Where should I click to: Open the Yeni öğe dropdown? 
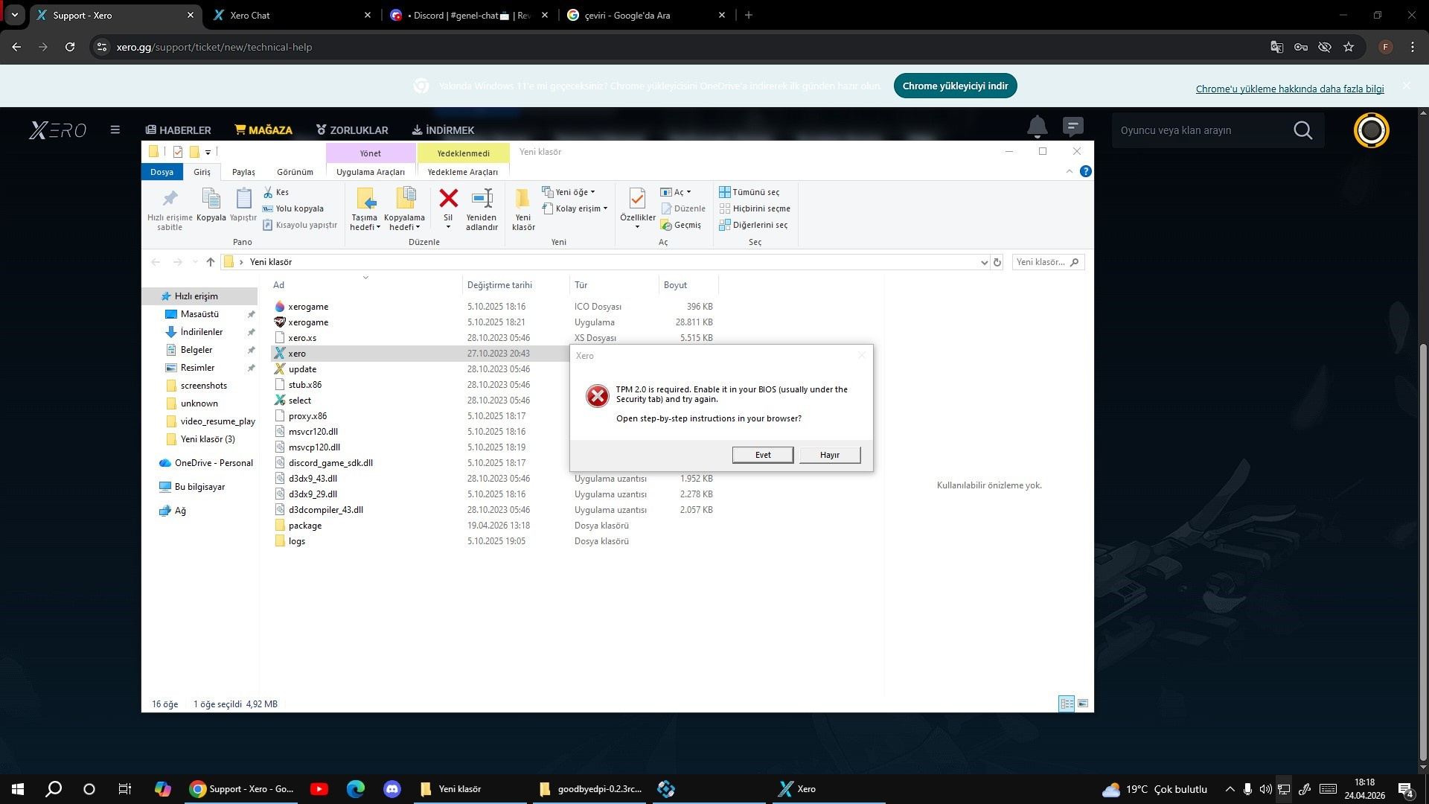click(x=570, y=192)
